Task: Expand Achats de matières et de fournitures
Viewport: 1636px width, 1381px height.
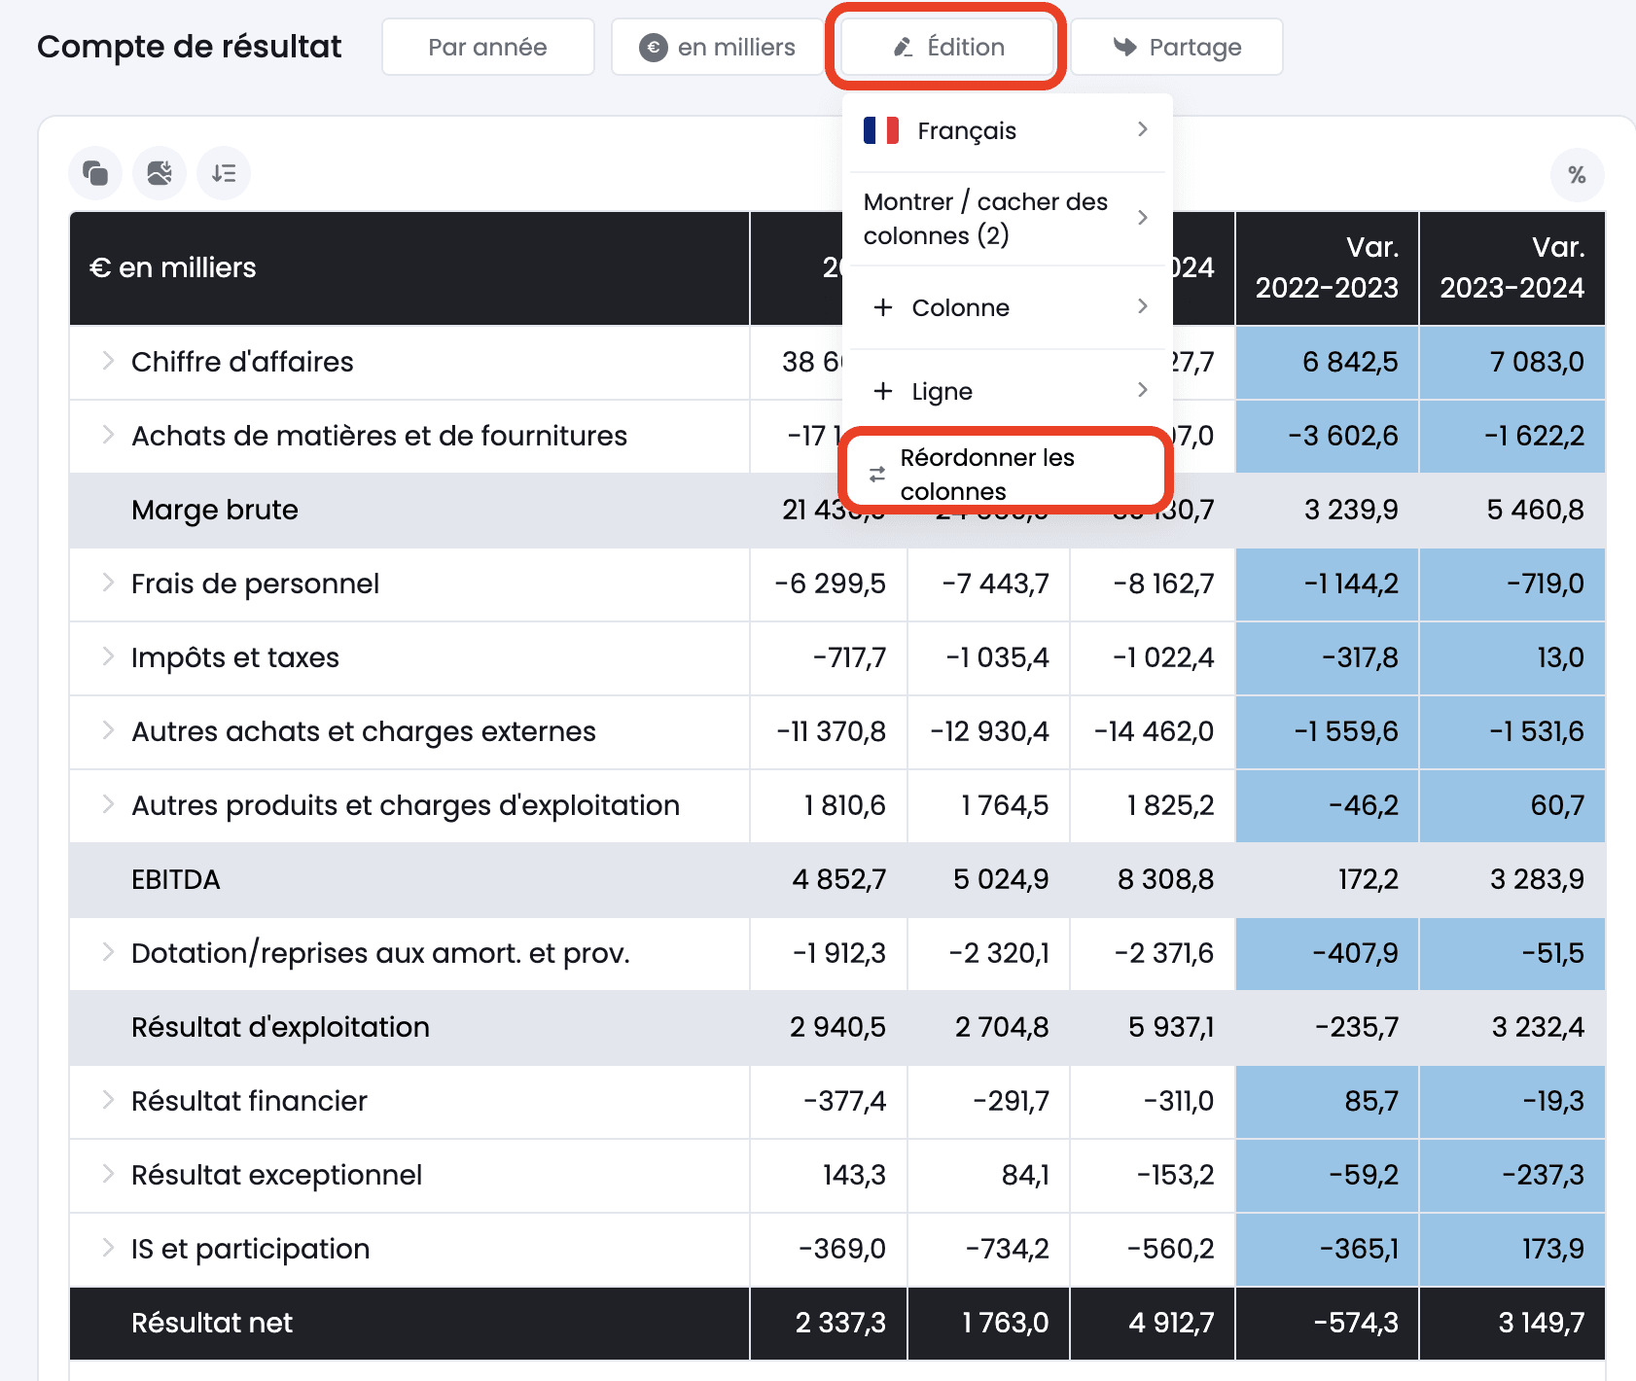Action: click(108, 435)
